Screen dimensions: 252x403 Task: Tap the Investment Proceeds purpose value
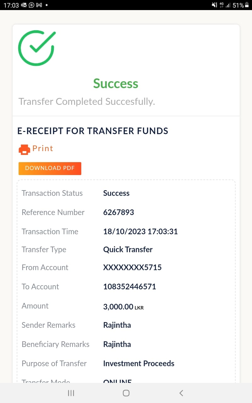pos(139,364)
